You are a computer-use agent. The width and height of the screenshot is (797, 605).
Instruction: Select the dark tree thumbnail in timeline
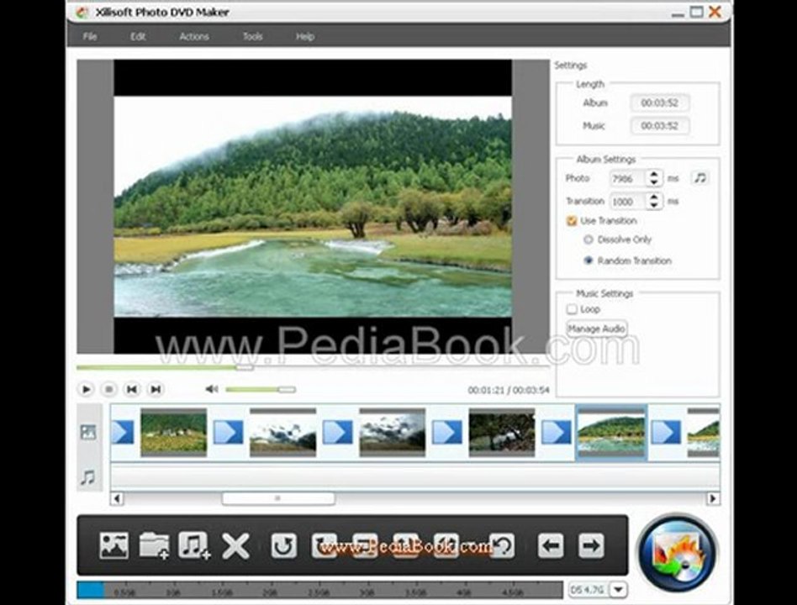tap(502, 432)
